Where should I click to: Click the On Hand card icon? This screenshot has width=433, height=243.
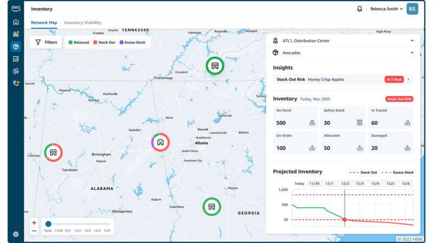(x=312, y=123)
